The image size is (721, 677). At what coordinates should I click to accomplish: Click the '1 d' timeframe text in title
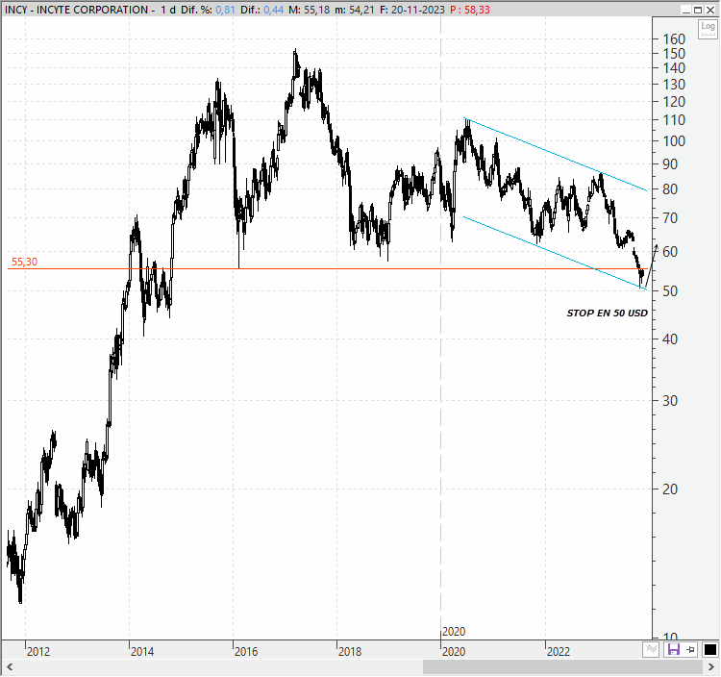click(168, 10)
